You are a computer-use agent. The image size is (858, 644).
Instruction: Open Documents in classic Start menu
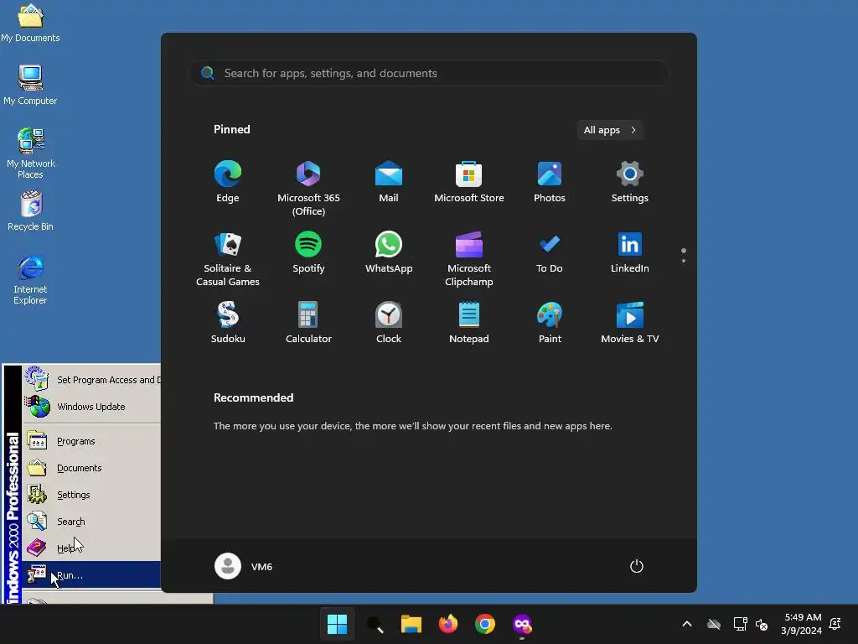(91, 468)
